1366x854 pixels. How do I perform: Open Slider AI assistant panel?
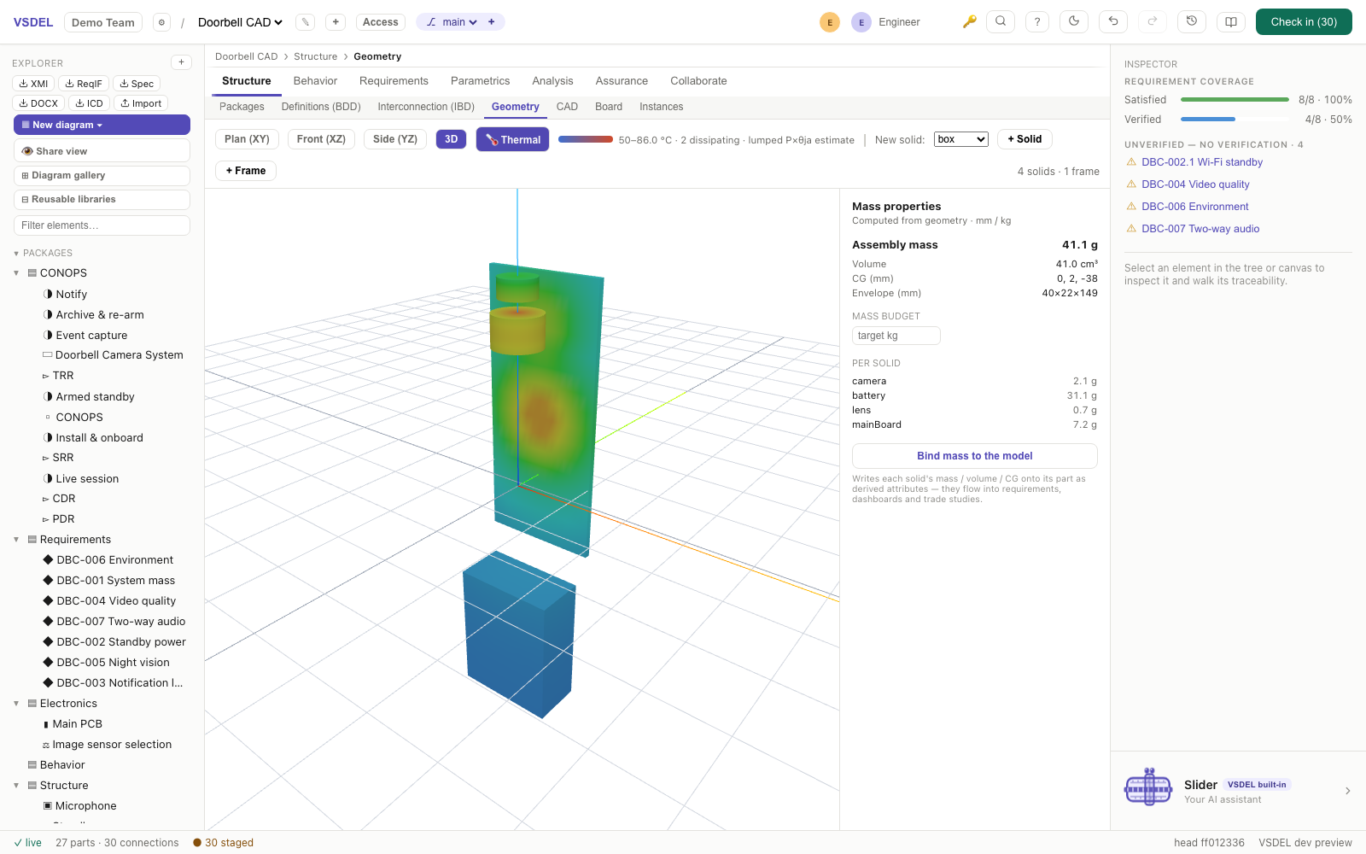click(x=1238, y=791)
